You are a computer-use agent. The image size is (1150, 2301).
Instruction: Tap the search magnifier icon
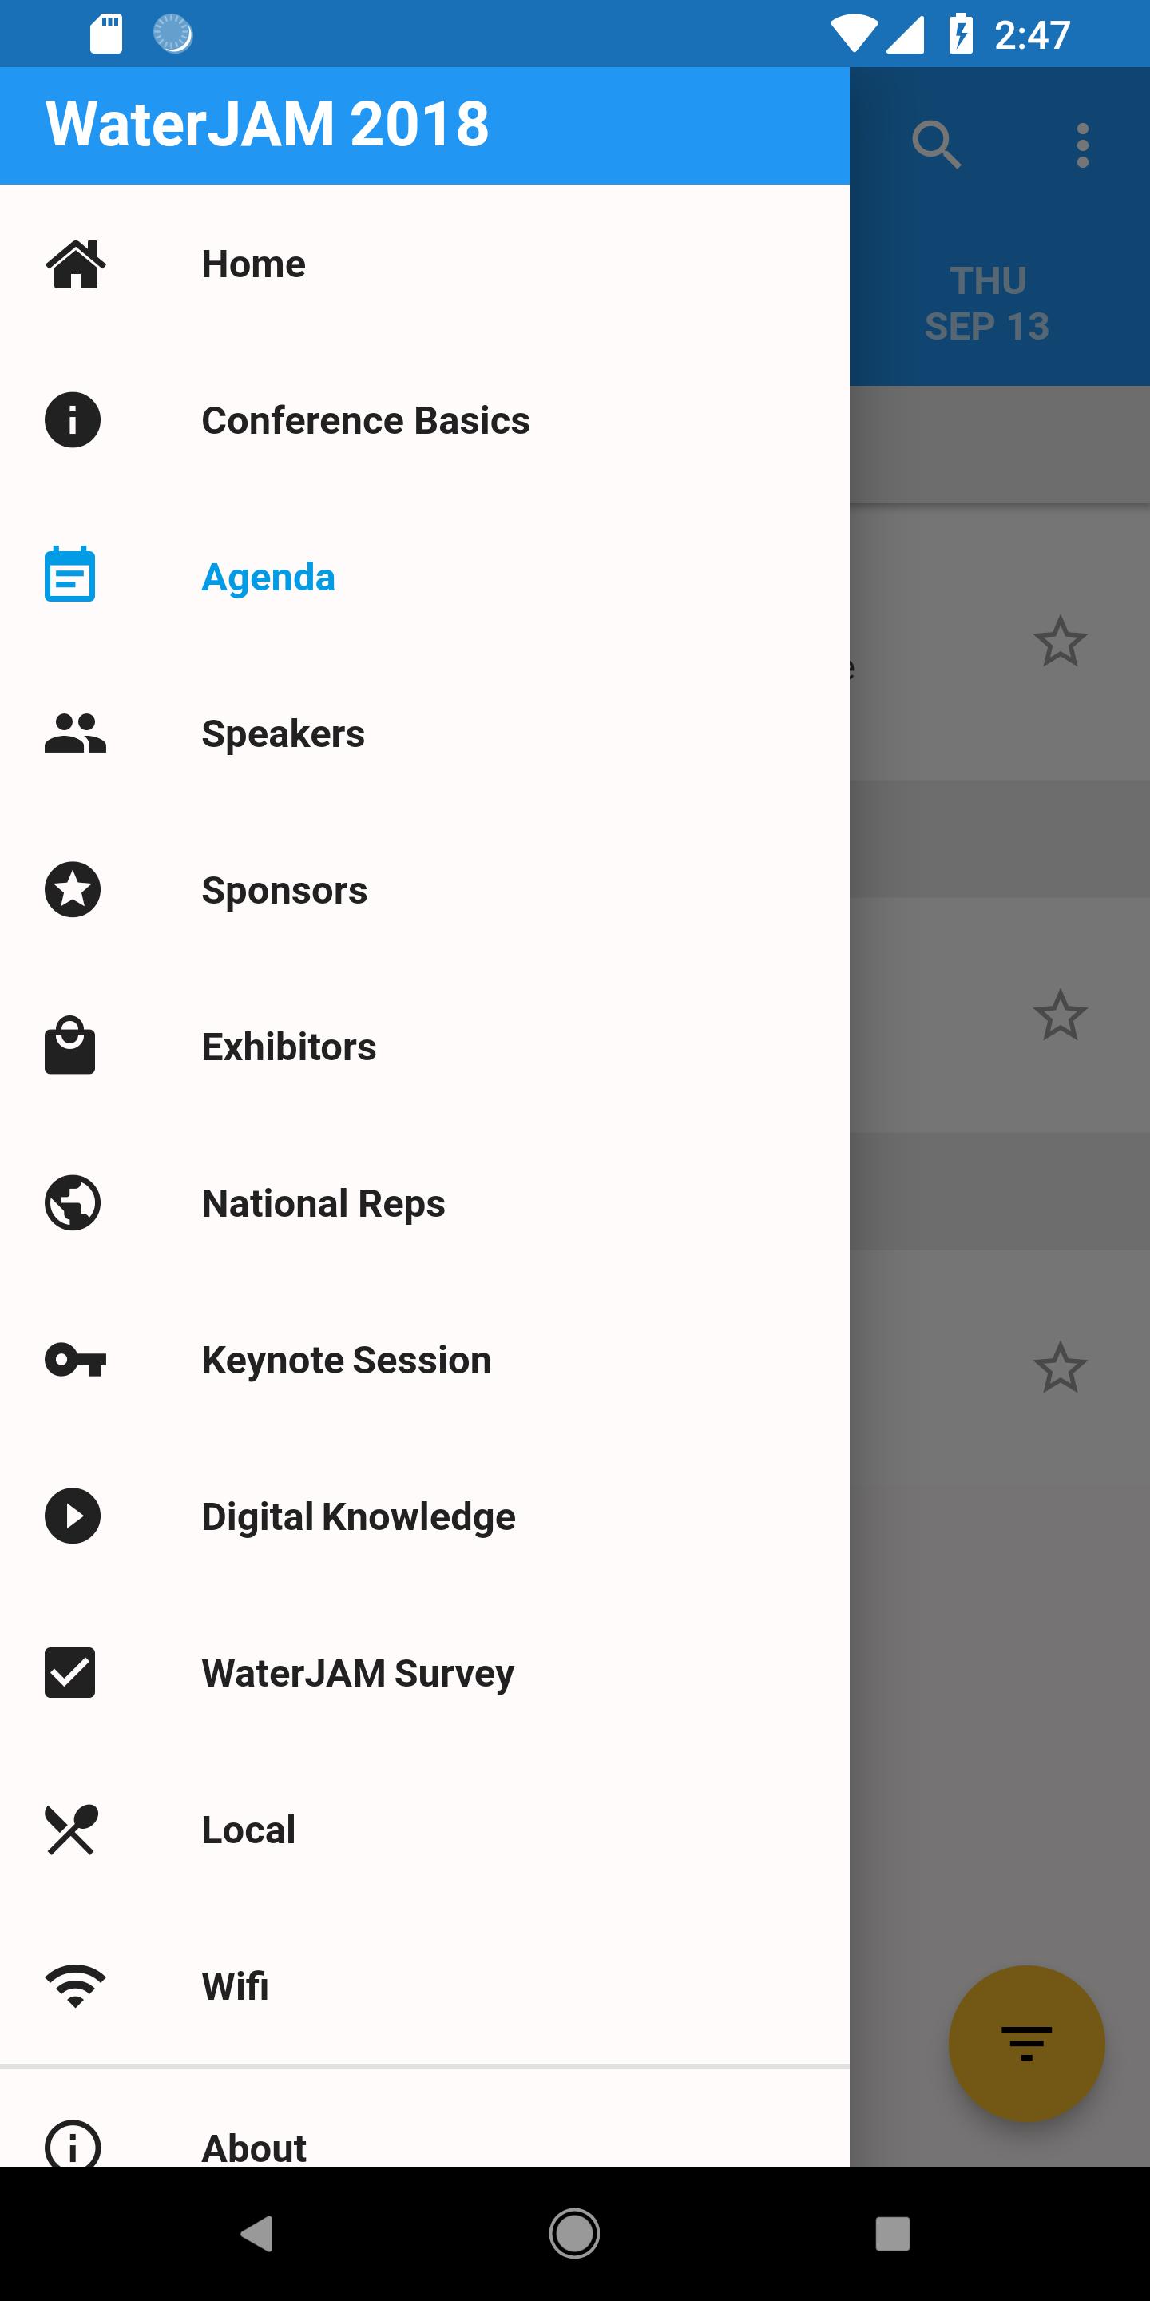(x=936, y=145)
